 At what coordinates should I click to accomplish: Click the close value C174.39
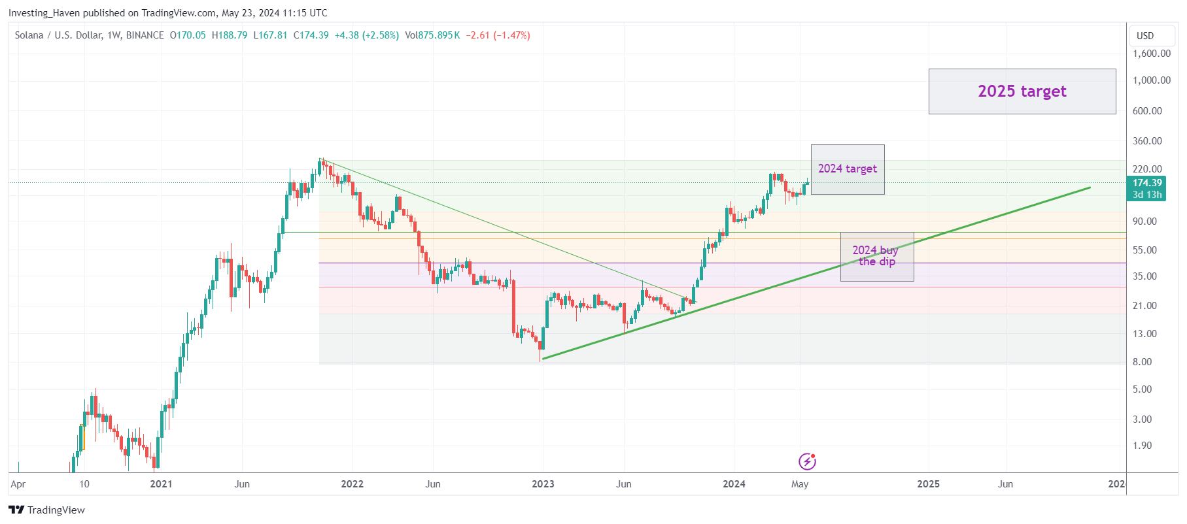[311, 35]
